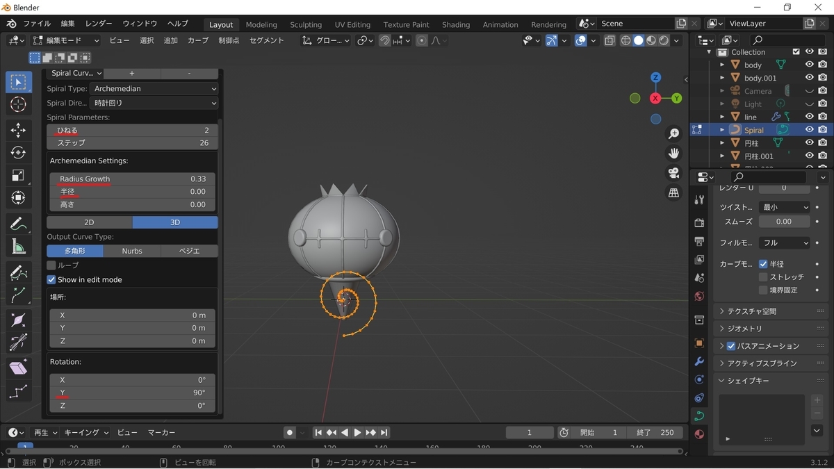Select the Radius tool
The width and height of the screenshot is (834, 469).
[18, 320]
